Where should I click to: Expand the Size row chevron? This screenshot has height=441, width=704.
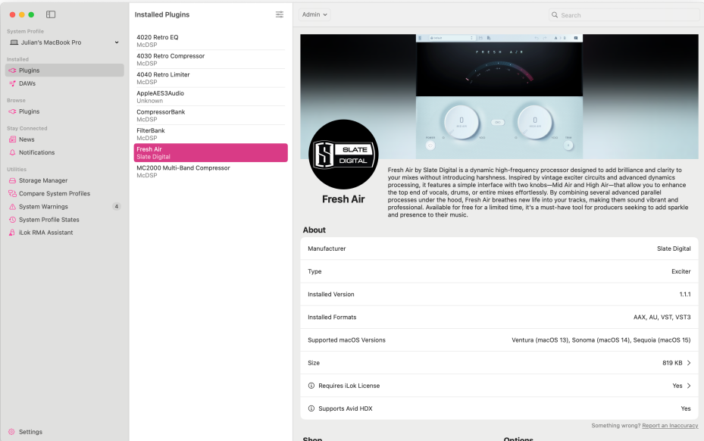click(x=689, y=363)
